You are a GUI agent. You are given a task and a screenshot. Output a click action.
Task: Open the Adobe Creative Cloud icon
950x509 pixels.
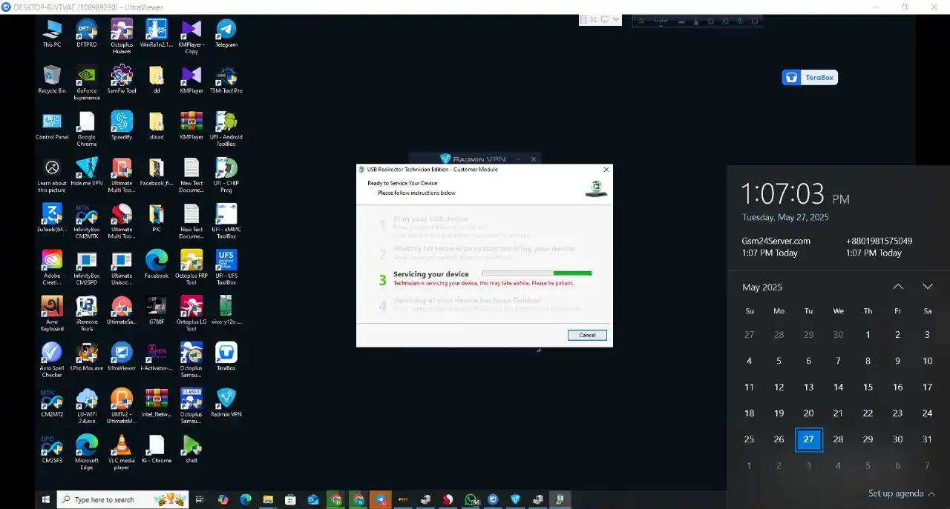[x=52, y=267]
